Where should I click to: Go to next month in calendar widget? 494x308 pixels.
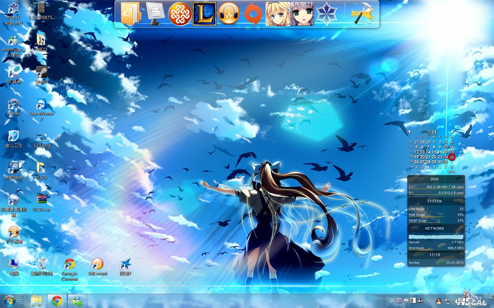[452, 132]
